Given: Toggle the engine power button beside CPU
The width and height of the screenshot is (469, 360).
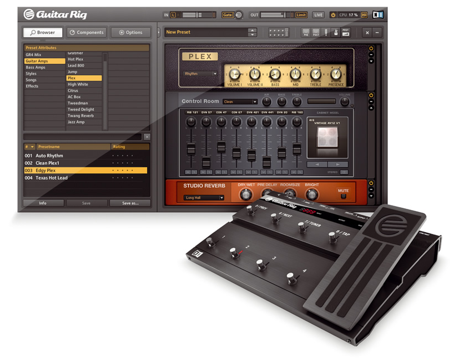Looking at the screenshot, I should click(x=333, y=14).
